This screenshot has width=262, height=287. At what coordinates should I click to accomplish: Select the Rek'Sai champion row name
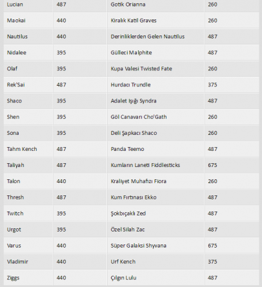click(x=15, y=85)
